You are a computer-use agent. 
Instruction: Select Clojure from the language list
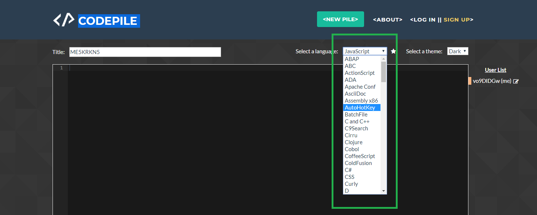click(362, 142)
